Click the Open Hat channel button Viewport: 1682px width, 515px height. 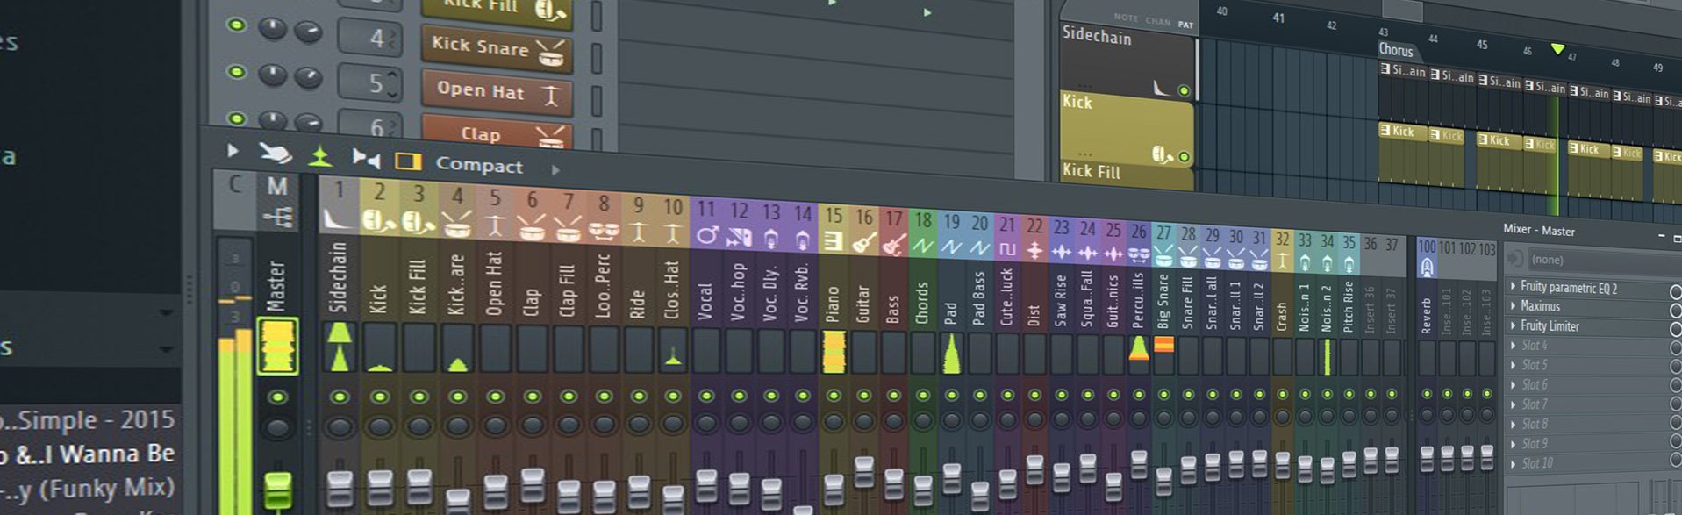pos(497,92)
